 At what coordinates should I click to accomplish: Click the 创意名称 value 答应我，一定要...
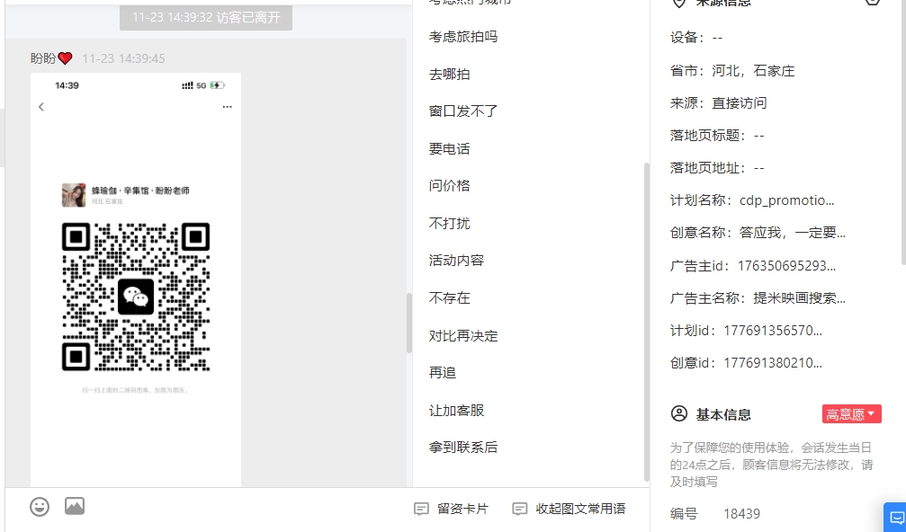[792, 233]
